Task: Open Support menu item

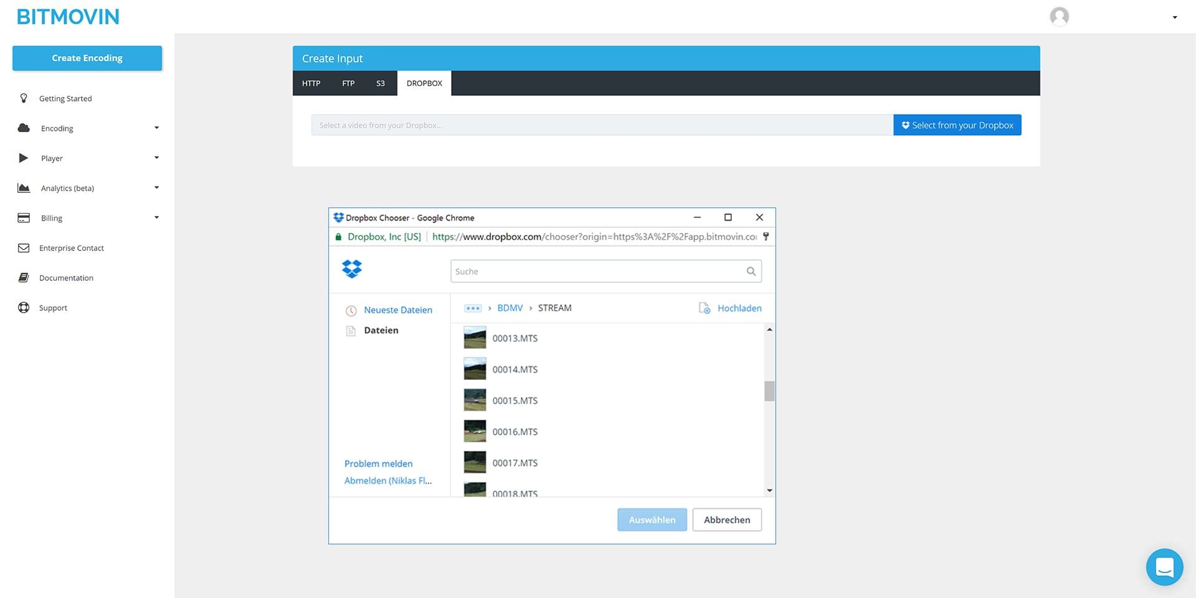Action: pos(53,308)
